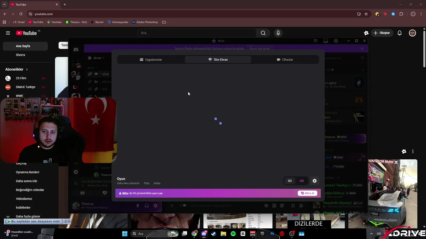Open Windows Start menu
426x239 pixels.
(125, 234)
